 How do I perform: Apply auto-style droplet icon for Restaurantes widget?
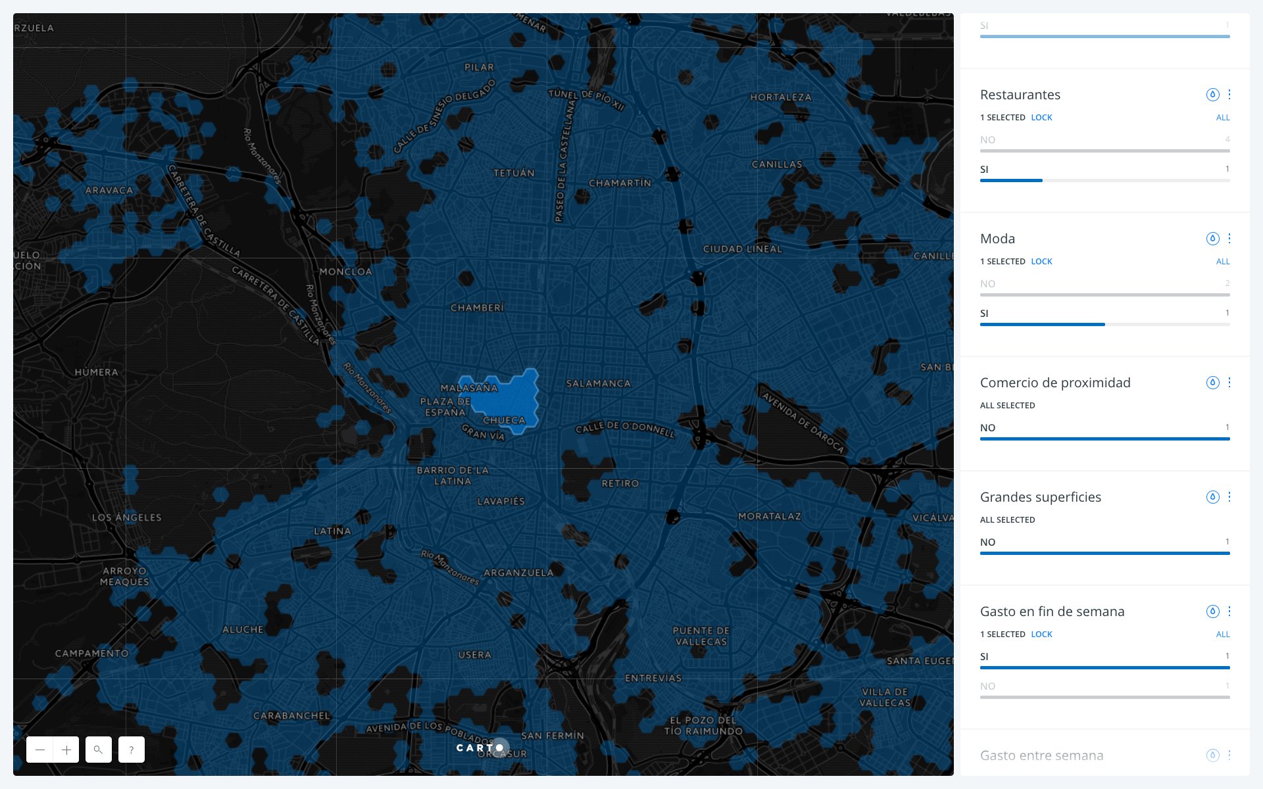pos(1212,95)
